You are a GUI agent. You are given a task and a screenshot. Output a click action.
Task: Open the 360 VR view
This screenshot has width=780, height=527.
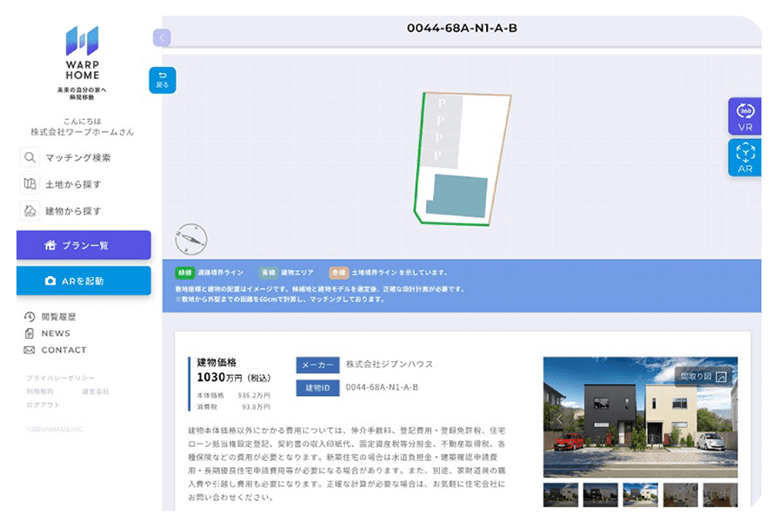pyautogui.click(x=745, y=116)
